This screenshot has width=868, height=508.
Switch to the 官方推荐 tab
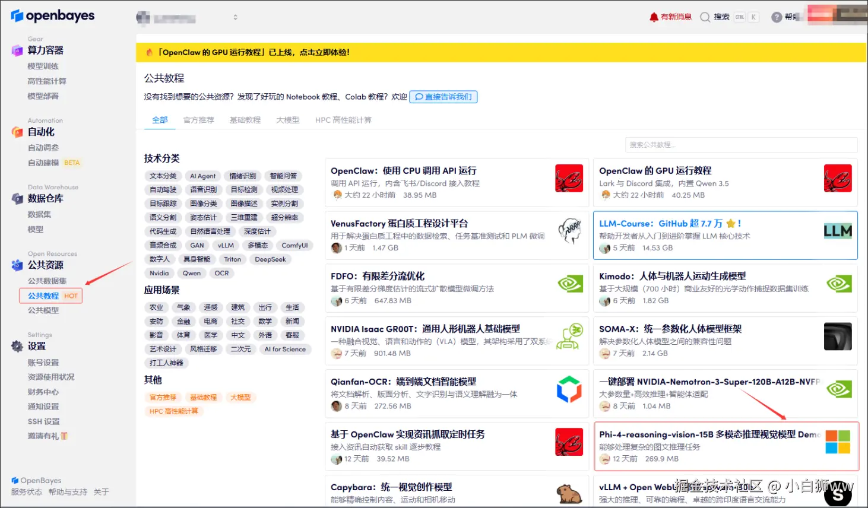click(198, 120)
